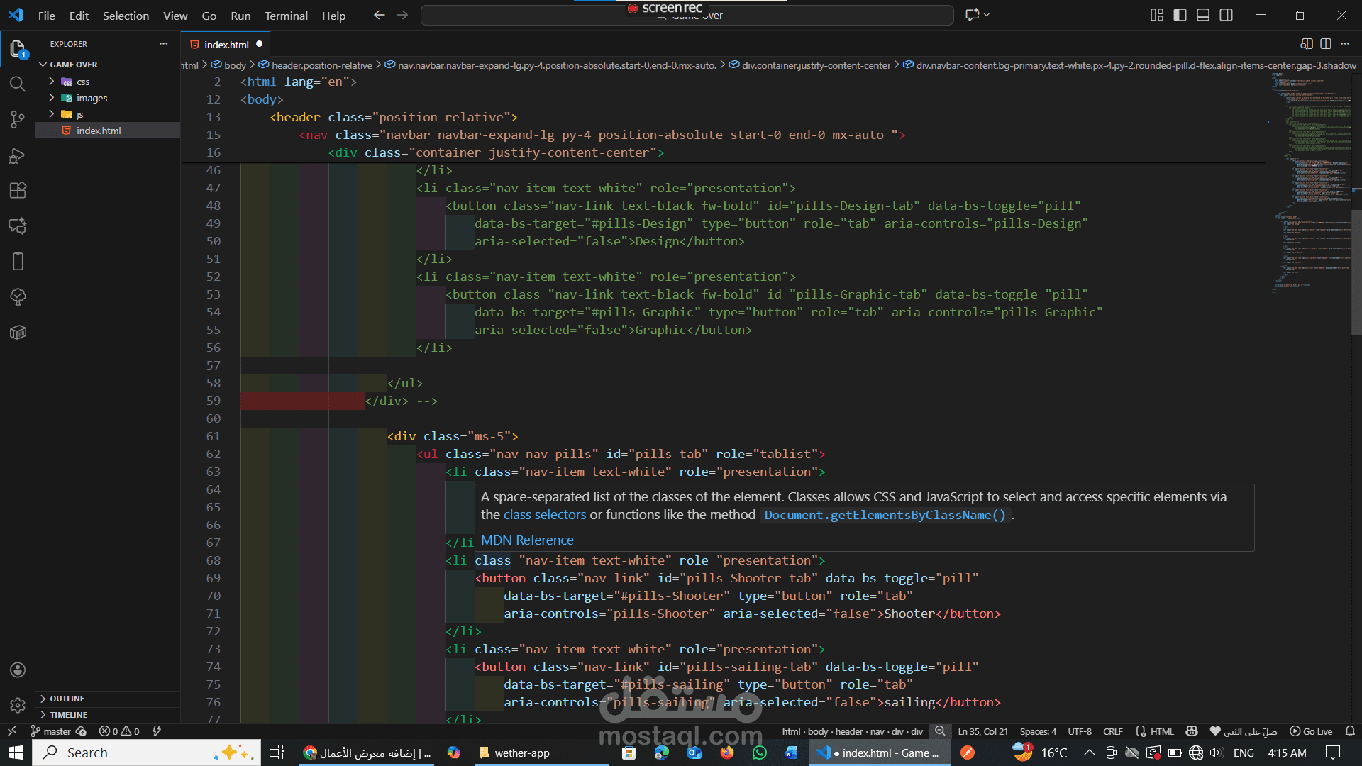The height and width of the screenshot is (766, 1362).
Task: Expand the images folder
Action: point(92,98)
